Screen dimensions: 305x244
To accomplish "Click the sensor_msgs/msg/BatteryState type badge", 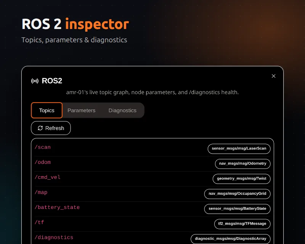I will [x=237, y=209].
